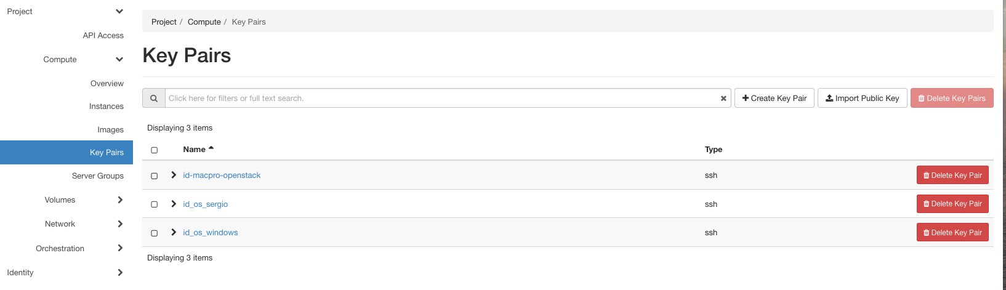The image size is (1006, 290).
Task: Open Server Groups in the sidebar
Action: coord(98,176)
